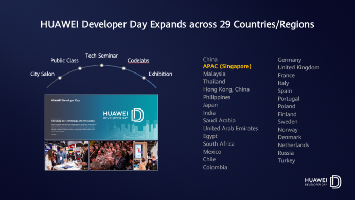Click the highlighted APAC (Singapore) entry

(x=227, y=66)
